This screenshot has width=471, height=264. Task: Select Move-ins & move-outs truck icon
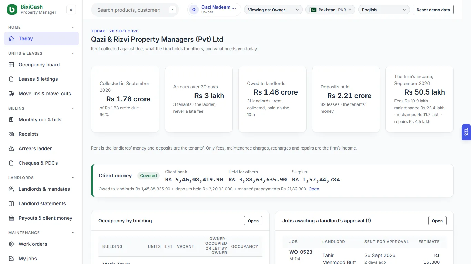pyautogui.click(x=11, y=93)
